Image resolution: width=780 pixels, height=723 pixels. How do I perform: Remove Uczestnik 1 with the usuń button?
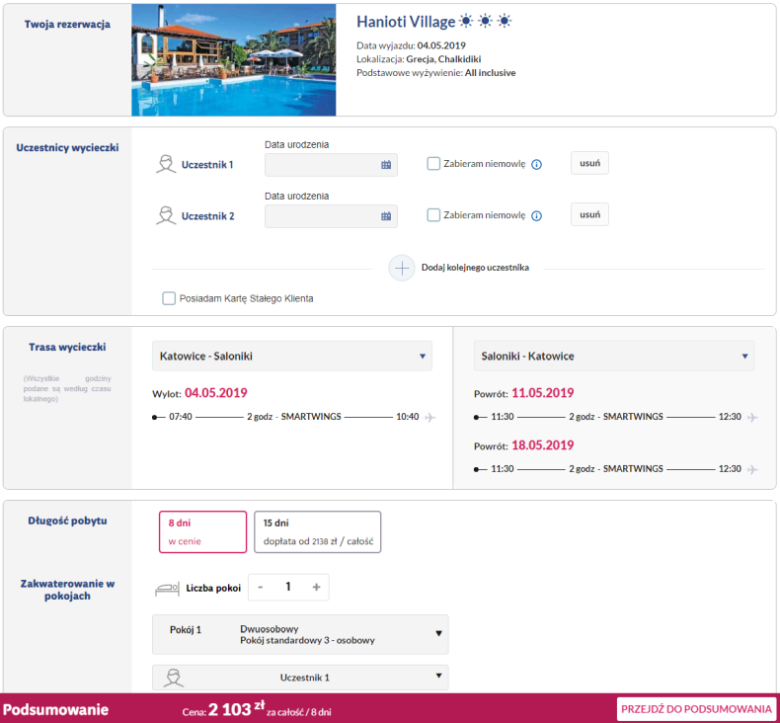pyautogui.click(x=589, y=163)
